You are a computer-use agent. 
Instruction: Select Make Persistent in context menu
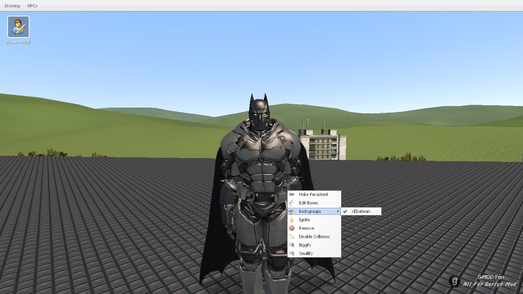pos(314,194)
